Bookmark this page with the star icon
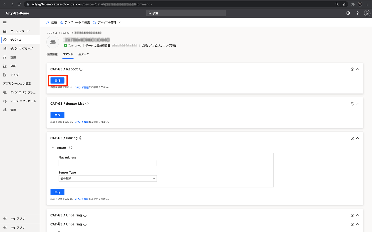The image size is (372, 232). click(344, 4)
